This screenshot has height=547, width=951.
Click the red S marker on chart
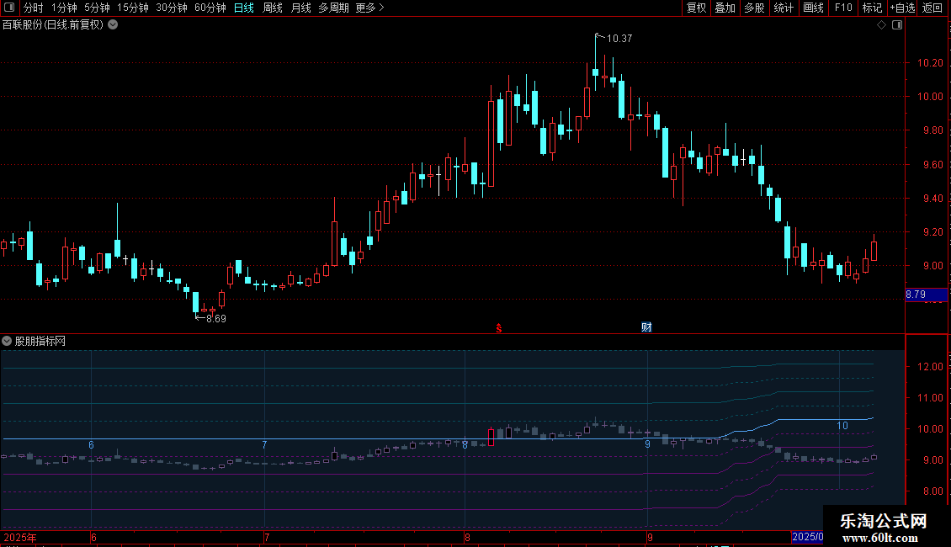[498, 328]
